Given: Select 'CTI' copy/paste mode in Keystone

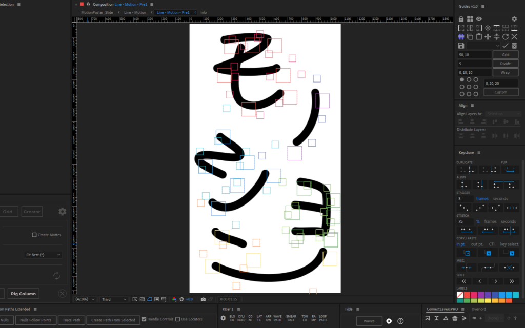Looking at the screenshot, I should (492, 244).
